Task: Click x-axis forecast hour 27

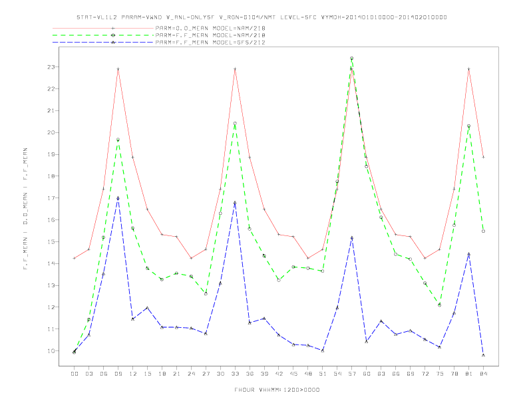Action: point(206,374)
